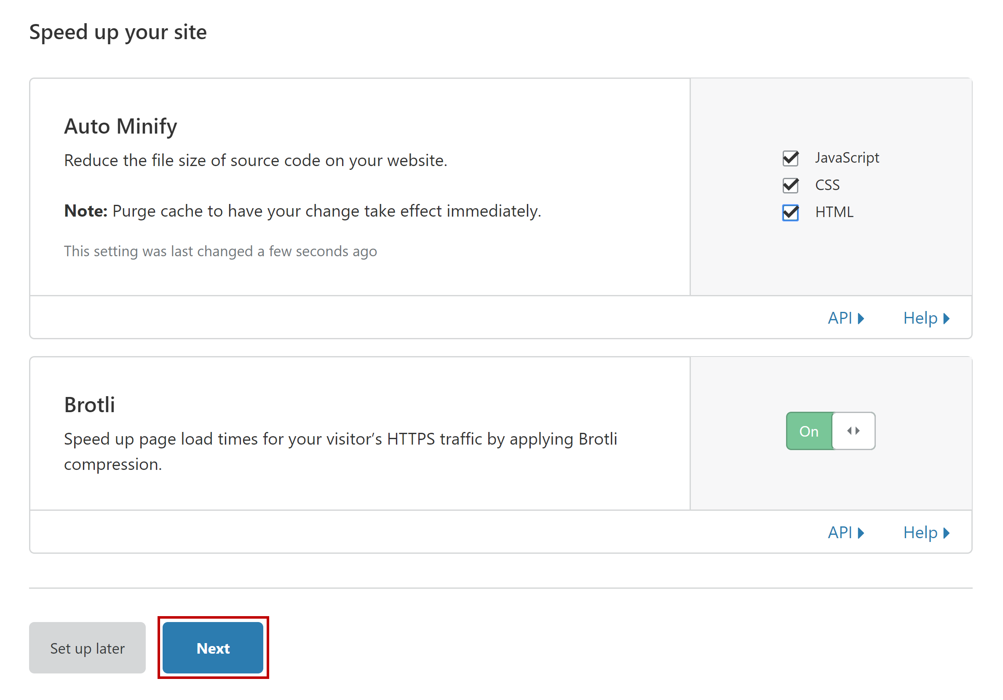Click the Set up later button

[x=87, y=648]
